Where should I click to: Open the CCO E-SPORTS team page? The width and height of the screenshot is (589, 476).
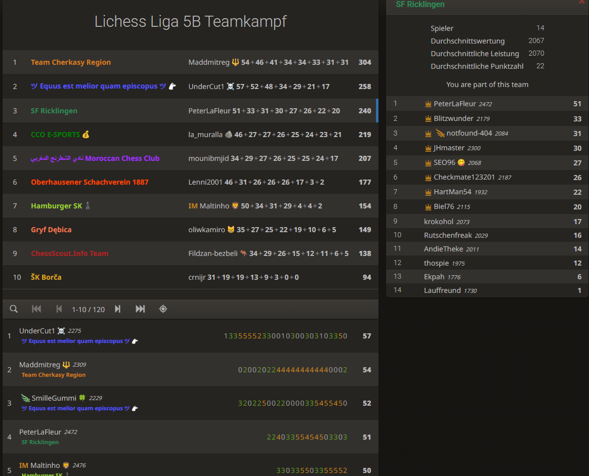coord(55,134)
